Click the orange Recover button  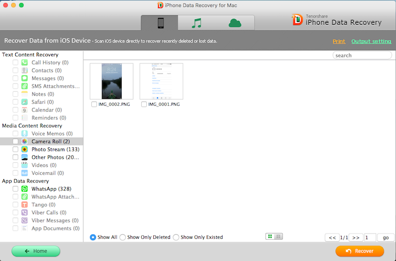(359, 251)
